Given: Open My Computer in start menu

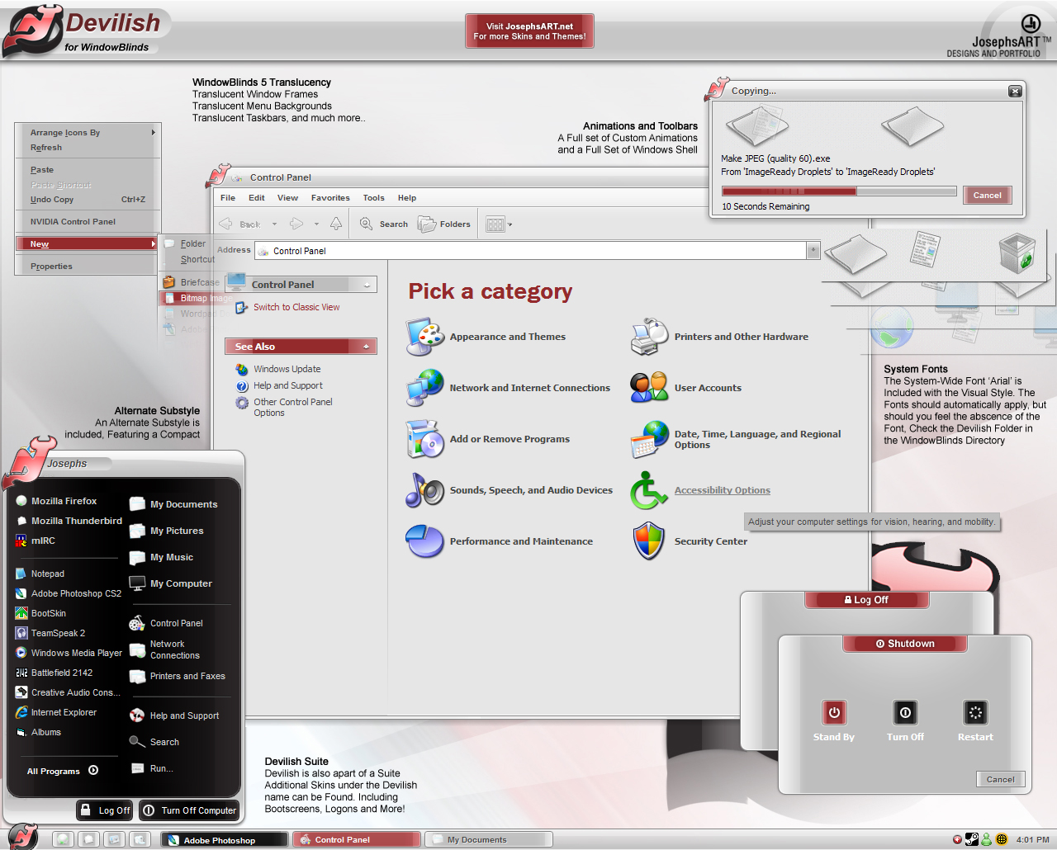Looking at the screenshot, I should tap(171, 583).
